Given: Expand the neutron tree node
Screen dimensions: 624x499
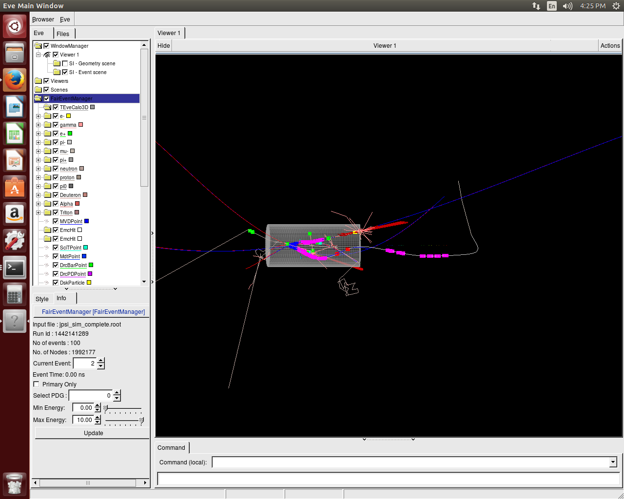Looking at the screenshot, I should point(39,169).
